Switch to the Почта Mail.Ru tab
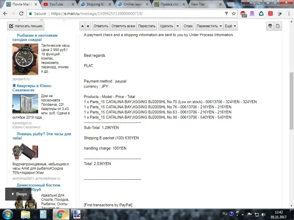 pyautogui.click(x=22, y=4)
